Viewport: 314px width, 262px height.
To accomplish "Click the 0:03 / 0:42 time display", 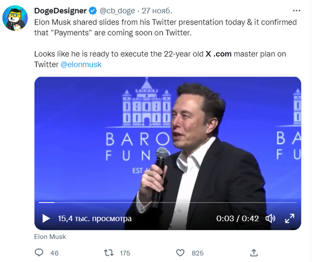I will 237,218.
